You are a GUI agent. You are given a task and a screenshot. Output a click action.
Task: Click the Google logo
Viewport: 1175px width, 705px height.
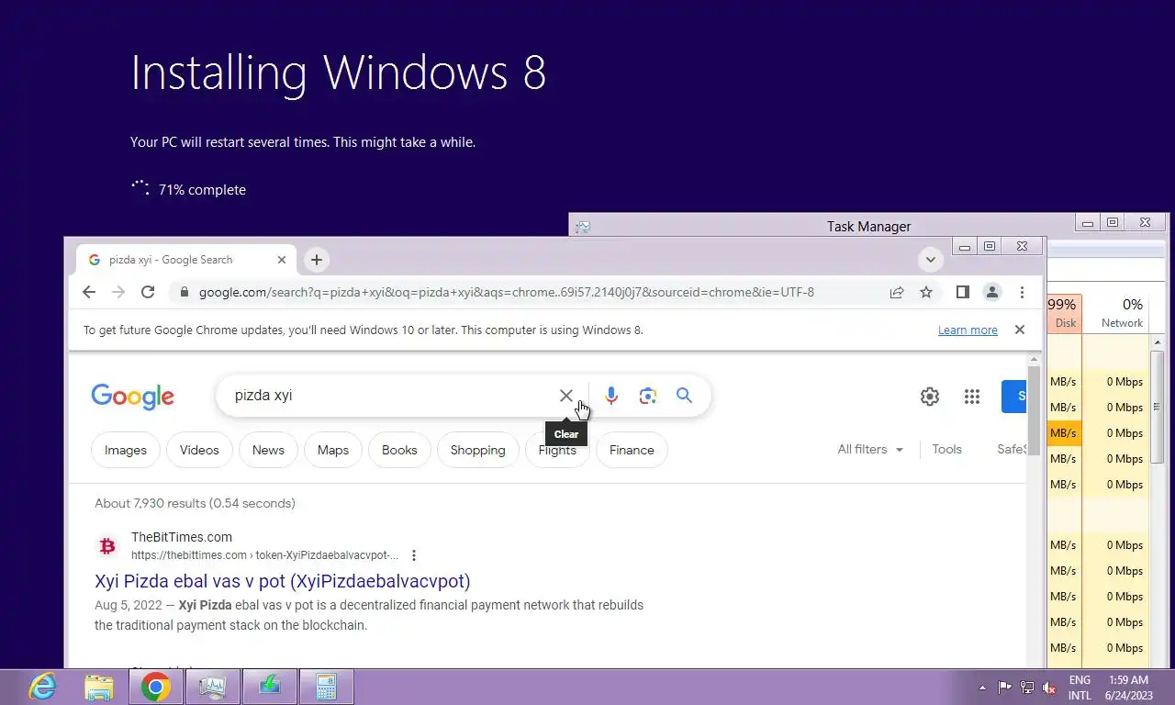(133, 397)
